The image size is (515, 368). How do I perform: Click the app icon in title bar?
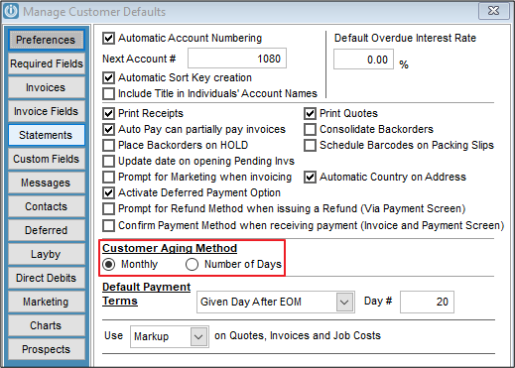(11, 11)
